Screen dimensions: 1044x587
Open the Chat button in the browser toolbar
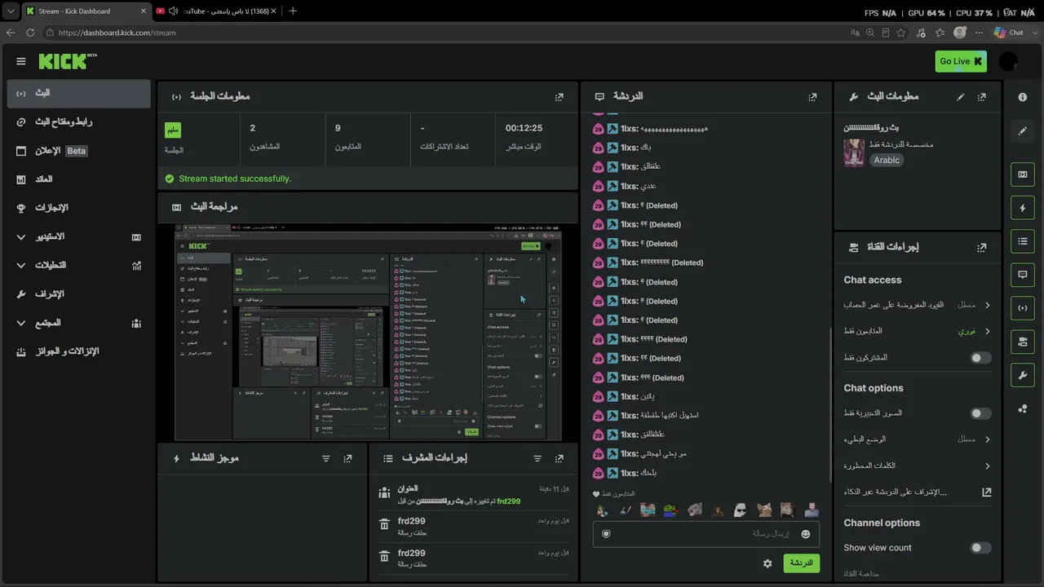tap(1009, 33)
